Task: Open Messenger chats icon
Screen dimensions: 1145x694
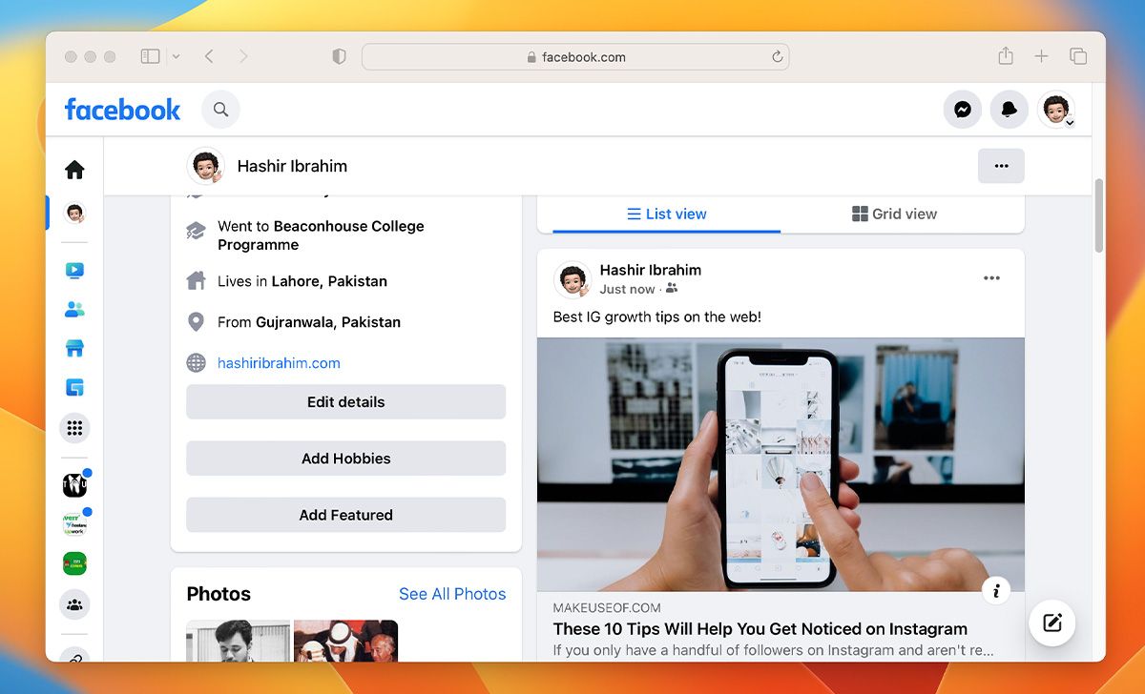Action: point(963,110)
